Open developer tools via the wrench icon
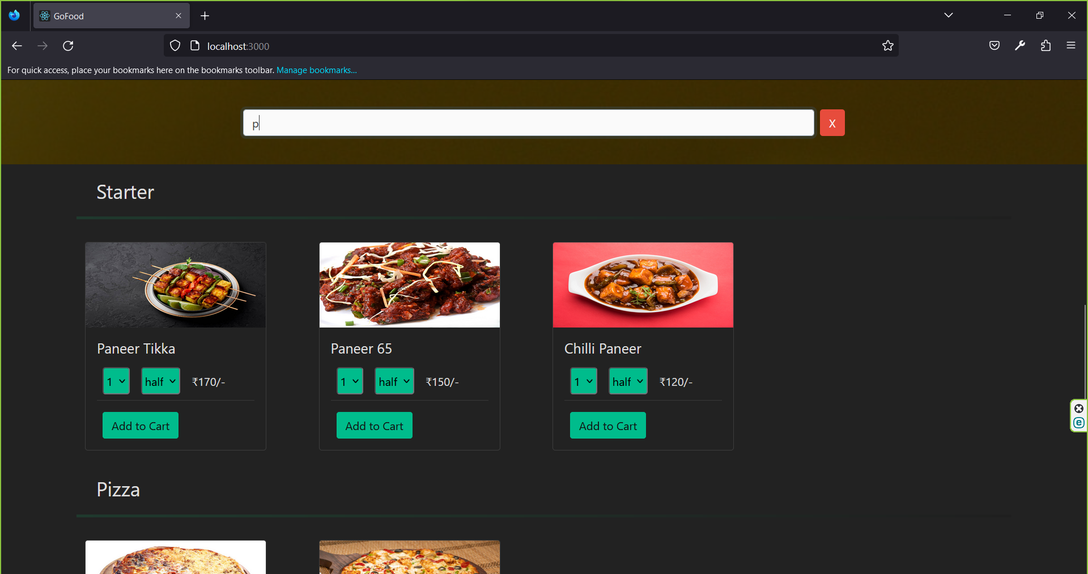Viewport: 1088px width, 574px height. 1020,45
